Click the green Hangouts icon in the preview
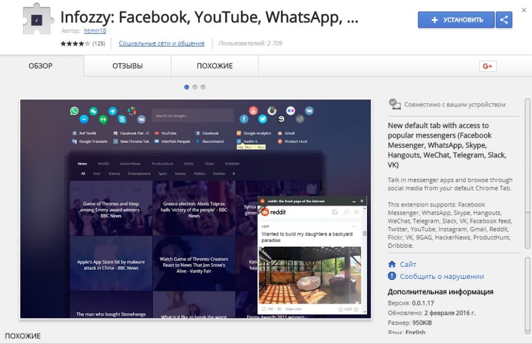The image size is (532, 344). (x=103, y=119)
